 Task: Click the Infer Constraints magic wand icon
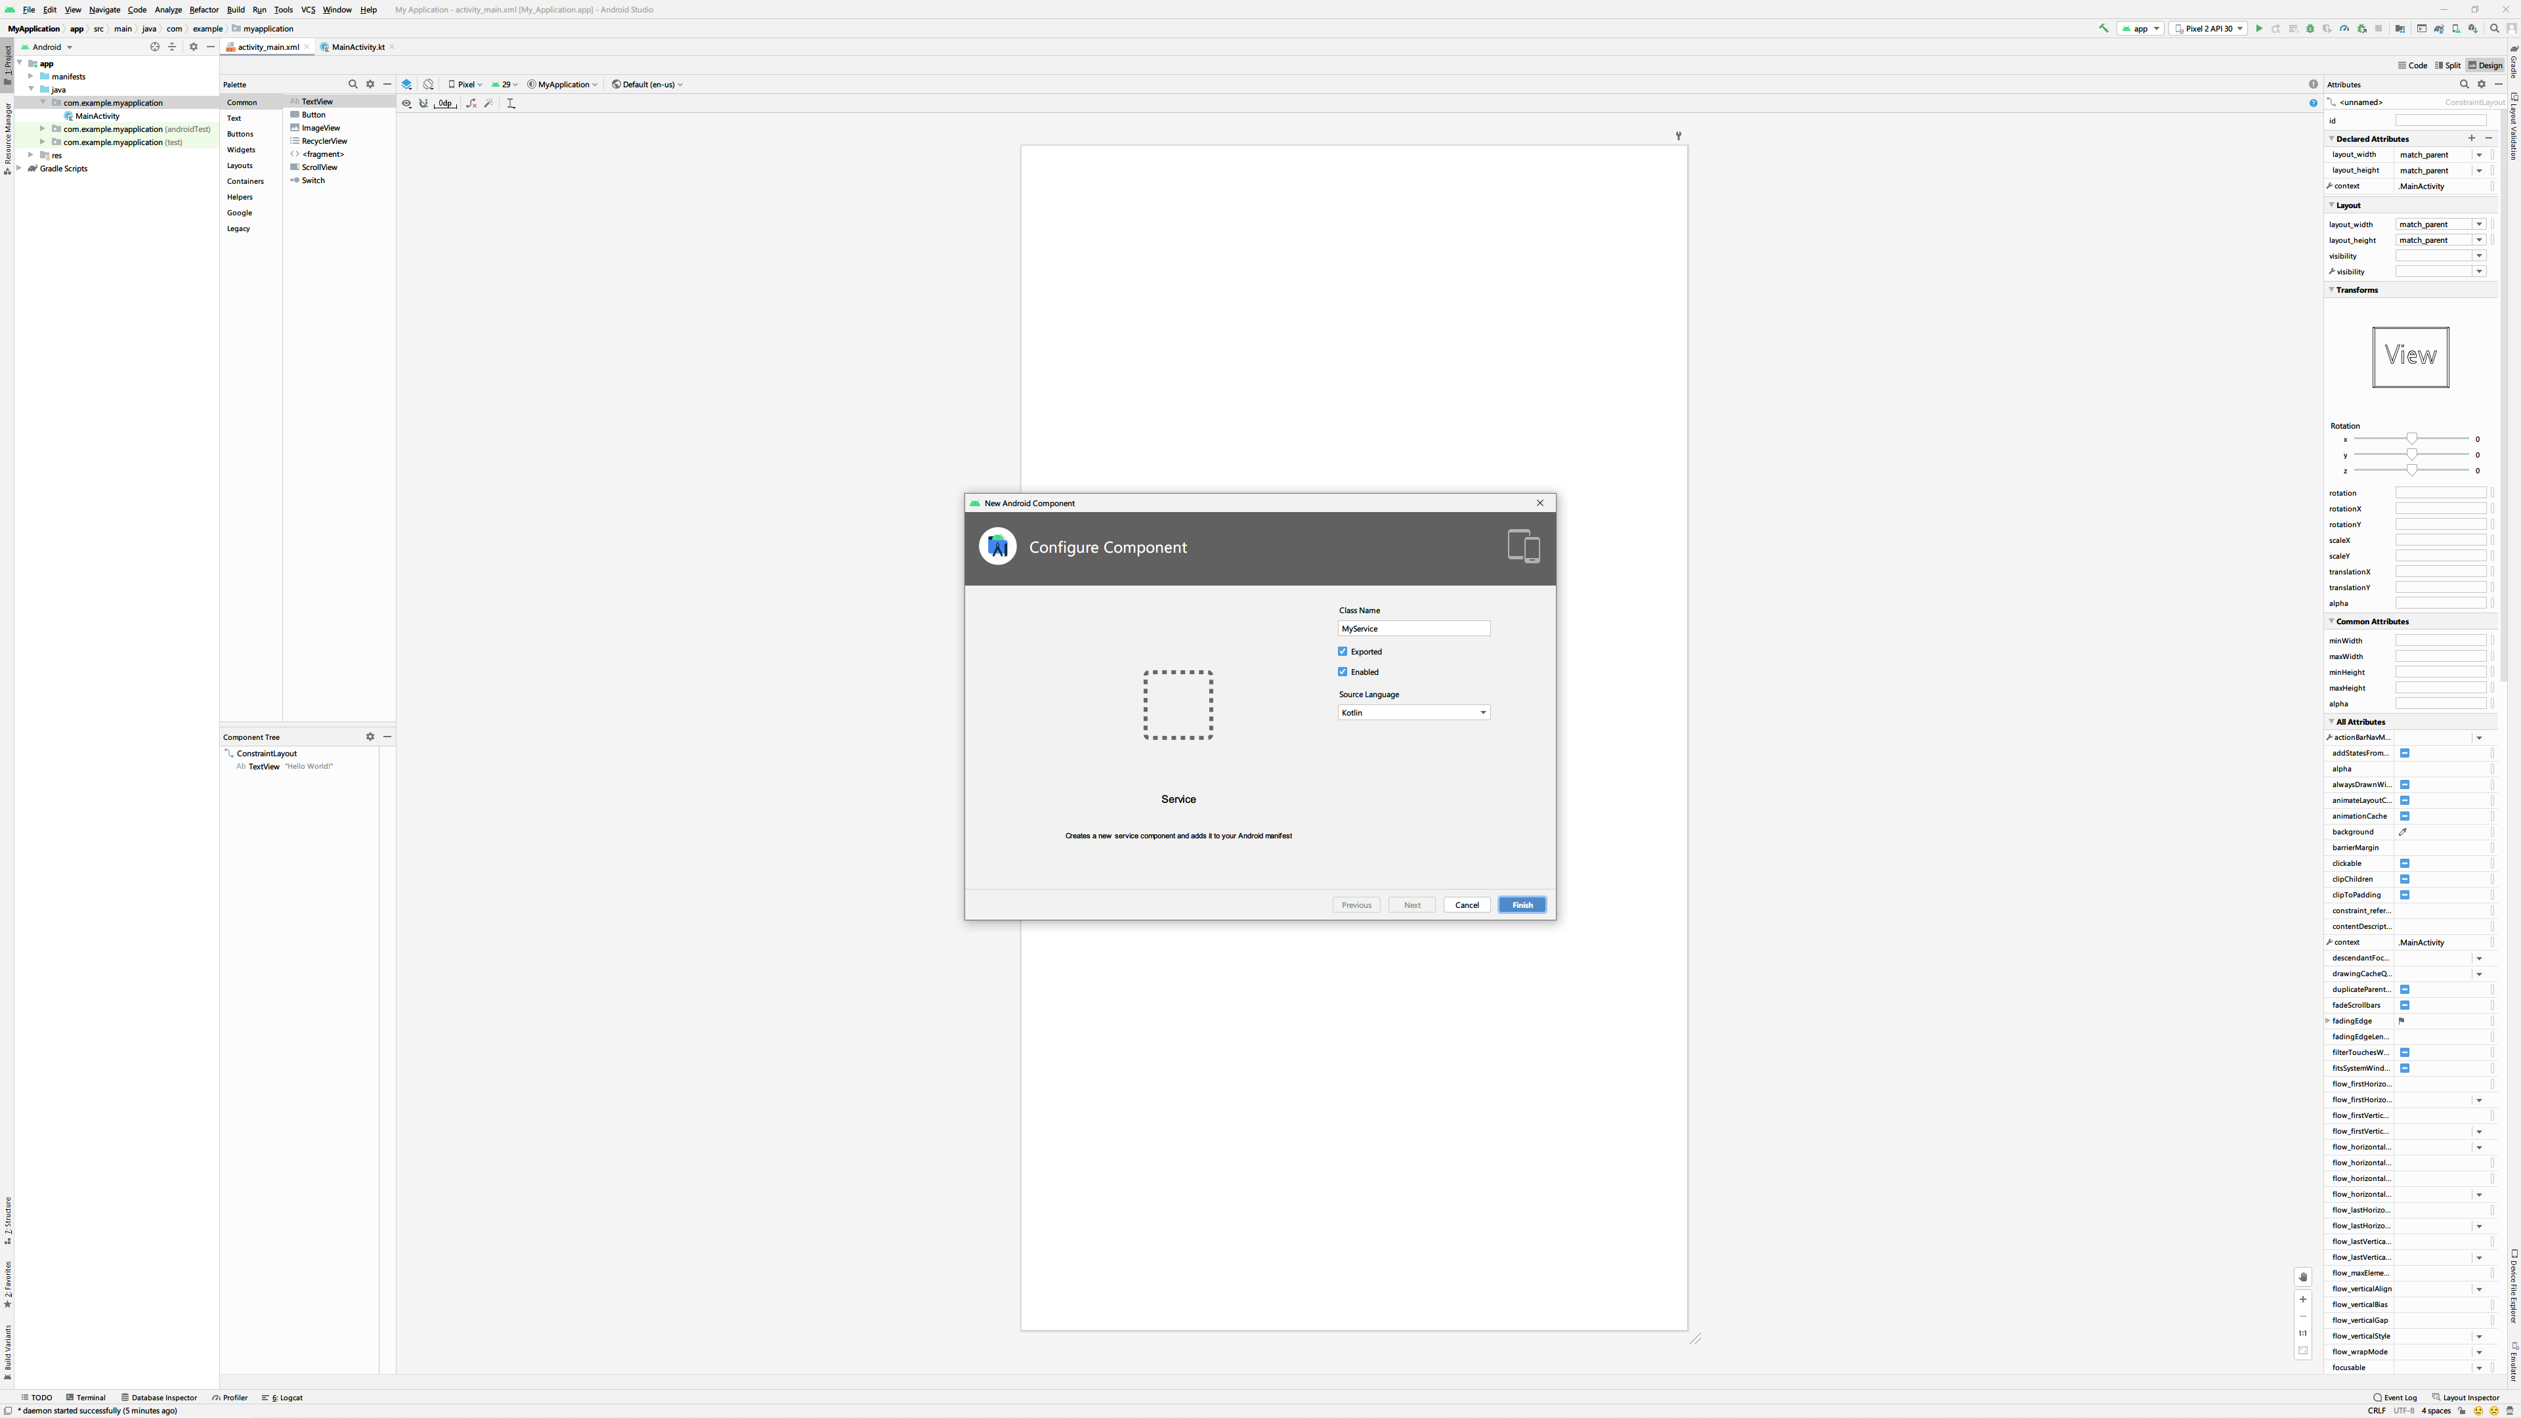point(489,103)
